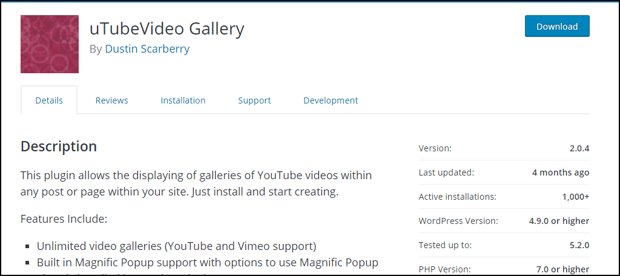Go to the Support tab
The image size is (620, 276).
click(254, 100)
